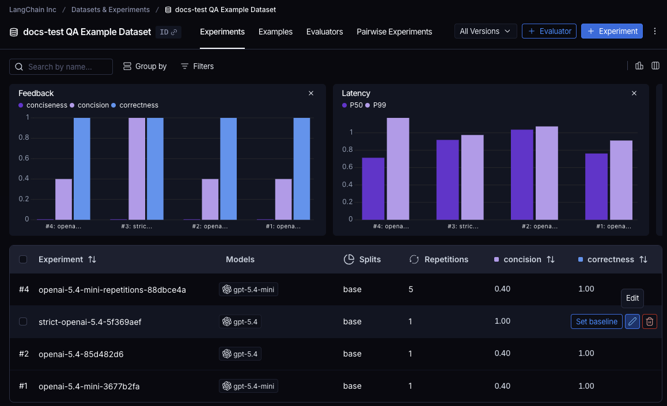The height and width of the screenshot is (406, 667).
Task: Click the red trash delete icon
Action: (650, 321)
